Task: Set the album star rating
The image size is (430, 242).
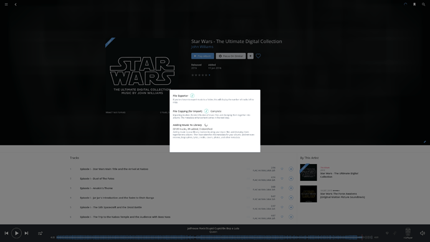Action: click(x=199, y=75)
